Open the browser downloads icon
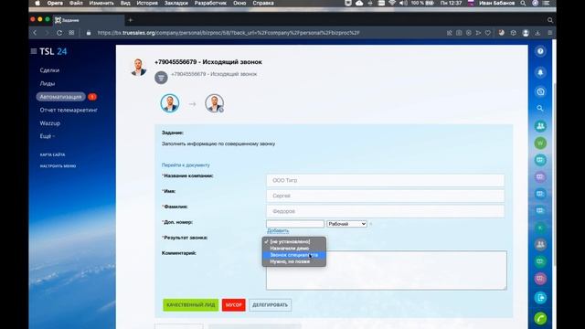Image resolution: width=585 pixels, height=329 pixels. [x=537, y=33]
